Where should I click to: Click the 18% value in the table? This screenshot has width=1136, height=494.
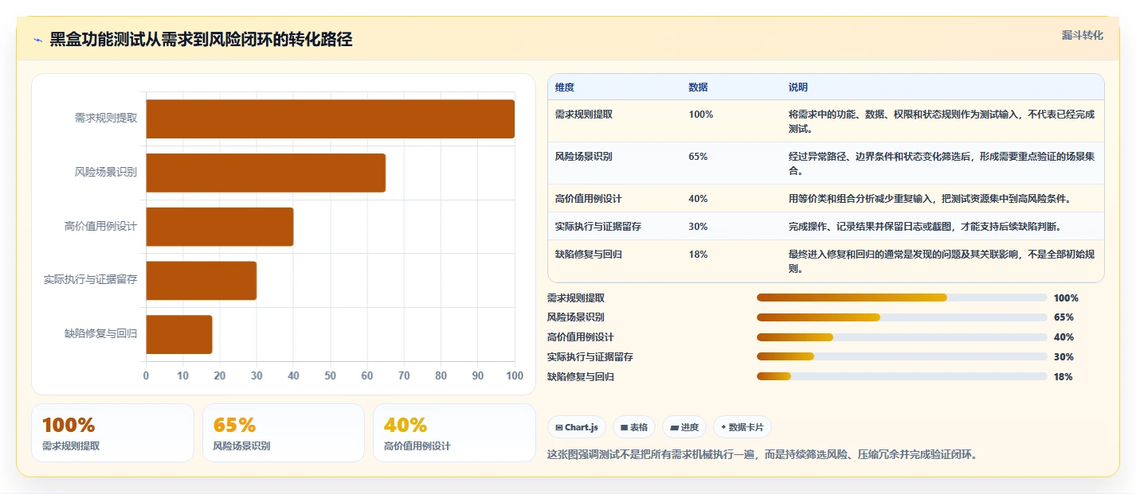click(x=698, y=254)
